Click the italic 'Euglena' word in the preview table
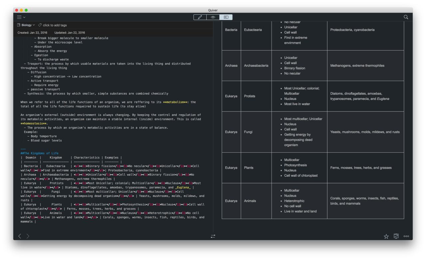Viewport: 426px width, 259px height. (x=383, y=99)
